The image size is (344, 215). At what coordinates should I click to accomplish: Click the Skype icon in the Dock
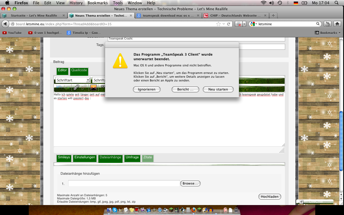pyautogui.click(x=115, y=210)
